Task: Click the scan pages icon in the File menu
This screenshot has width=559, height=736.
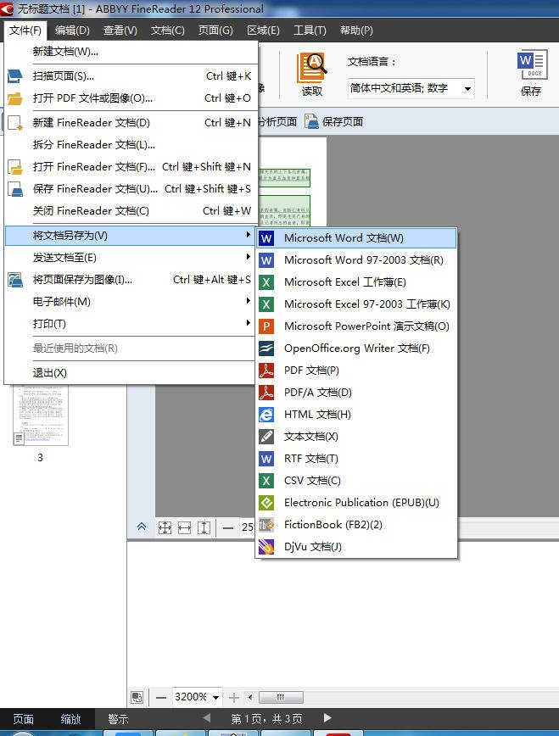Action: coord(15,76)
